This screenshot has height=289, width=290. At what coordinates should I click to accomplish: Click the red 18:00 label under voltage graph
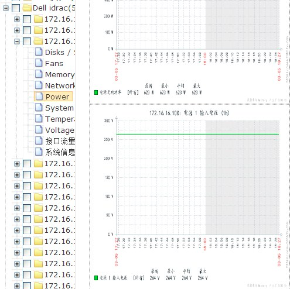pos(205,244)
